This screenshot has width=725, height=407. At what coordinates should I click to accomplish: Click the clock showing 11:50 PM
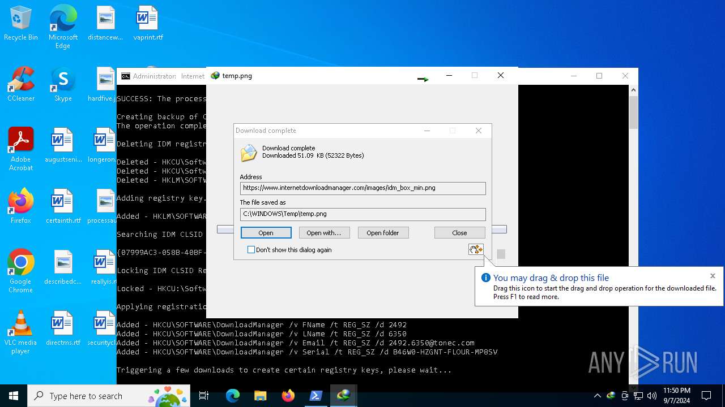[676, 396]
